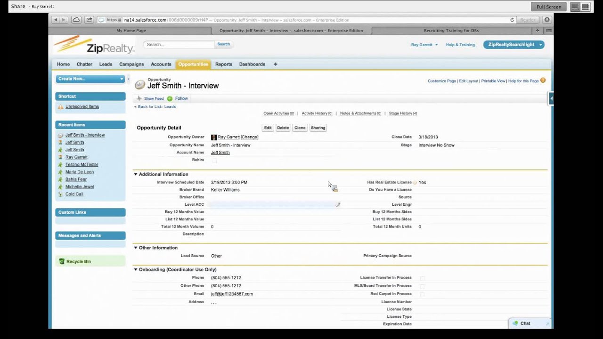Click the help bubble next to Has Real Estate License
The width and height of the screenshot is (603, 339).
click(415, 182)
